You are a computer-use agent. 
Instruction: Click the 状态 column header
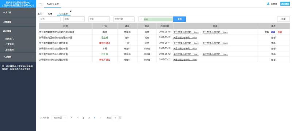105,26
